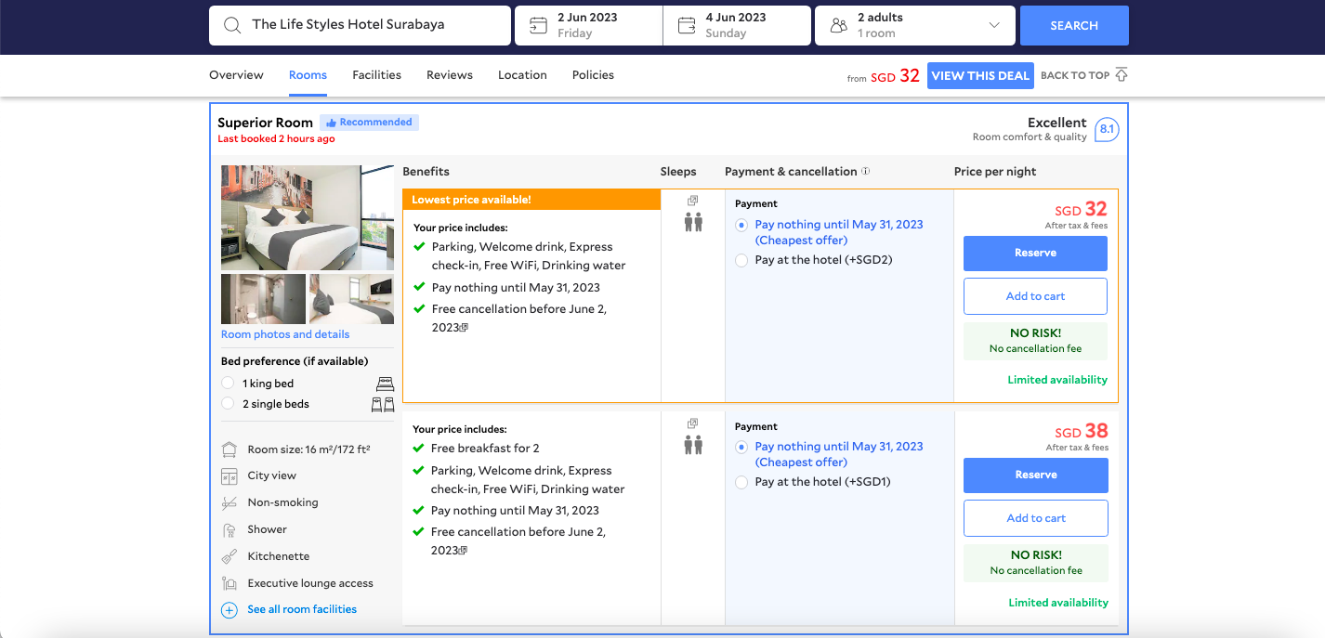The image size is (1325, 638).
Task: Click the kitchenette icon
Action: pyautogui.click(x=230, y=557)
